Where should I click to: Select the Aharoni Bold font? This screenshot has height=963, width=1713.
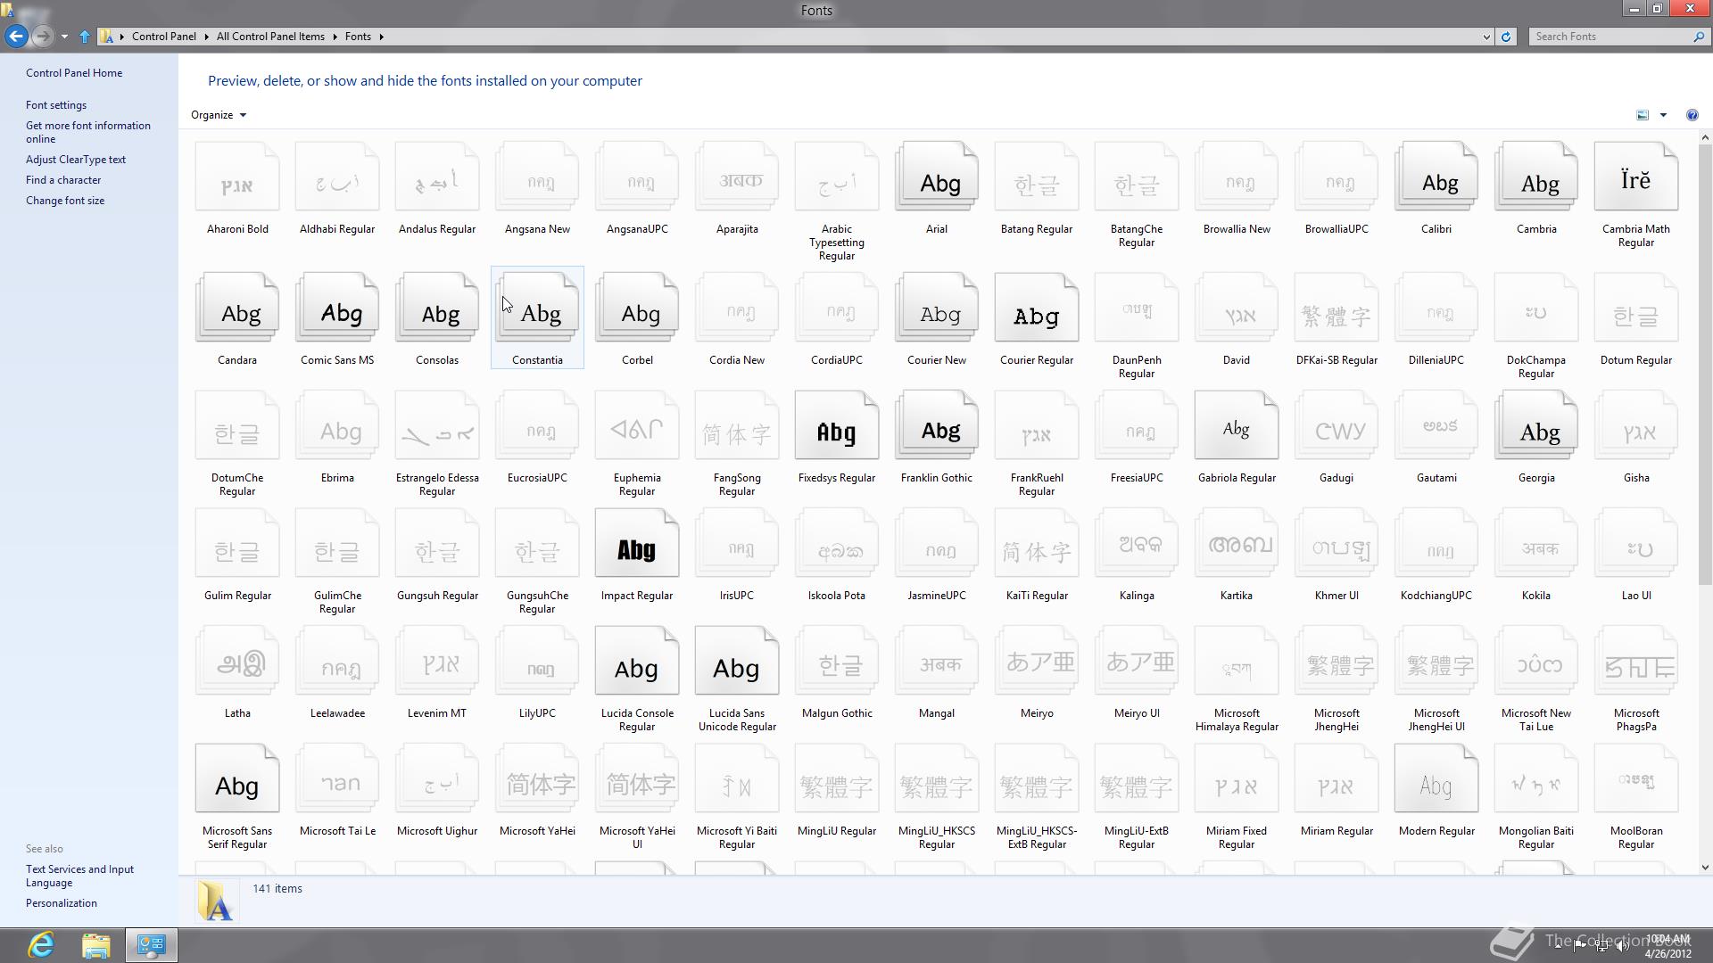point(237,177)
